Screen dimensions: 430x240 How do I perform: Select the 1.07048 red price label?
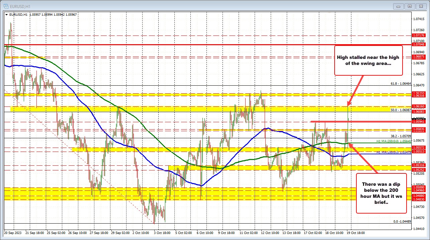click(x=419, y=44)
